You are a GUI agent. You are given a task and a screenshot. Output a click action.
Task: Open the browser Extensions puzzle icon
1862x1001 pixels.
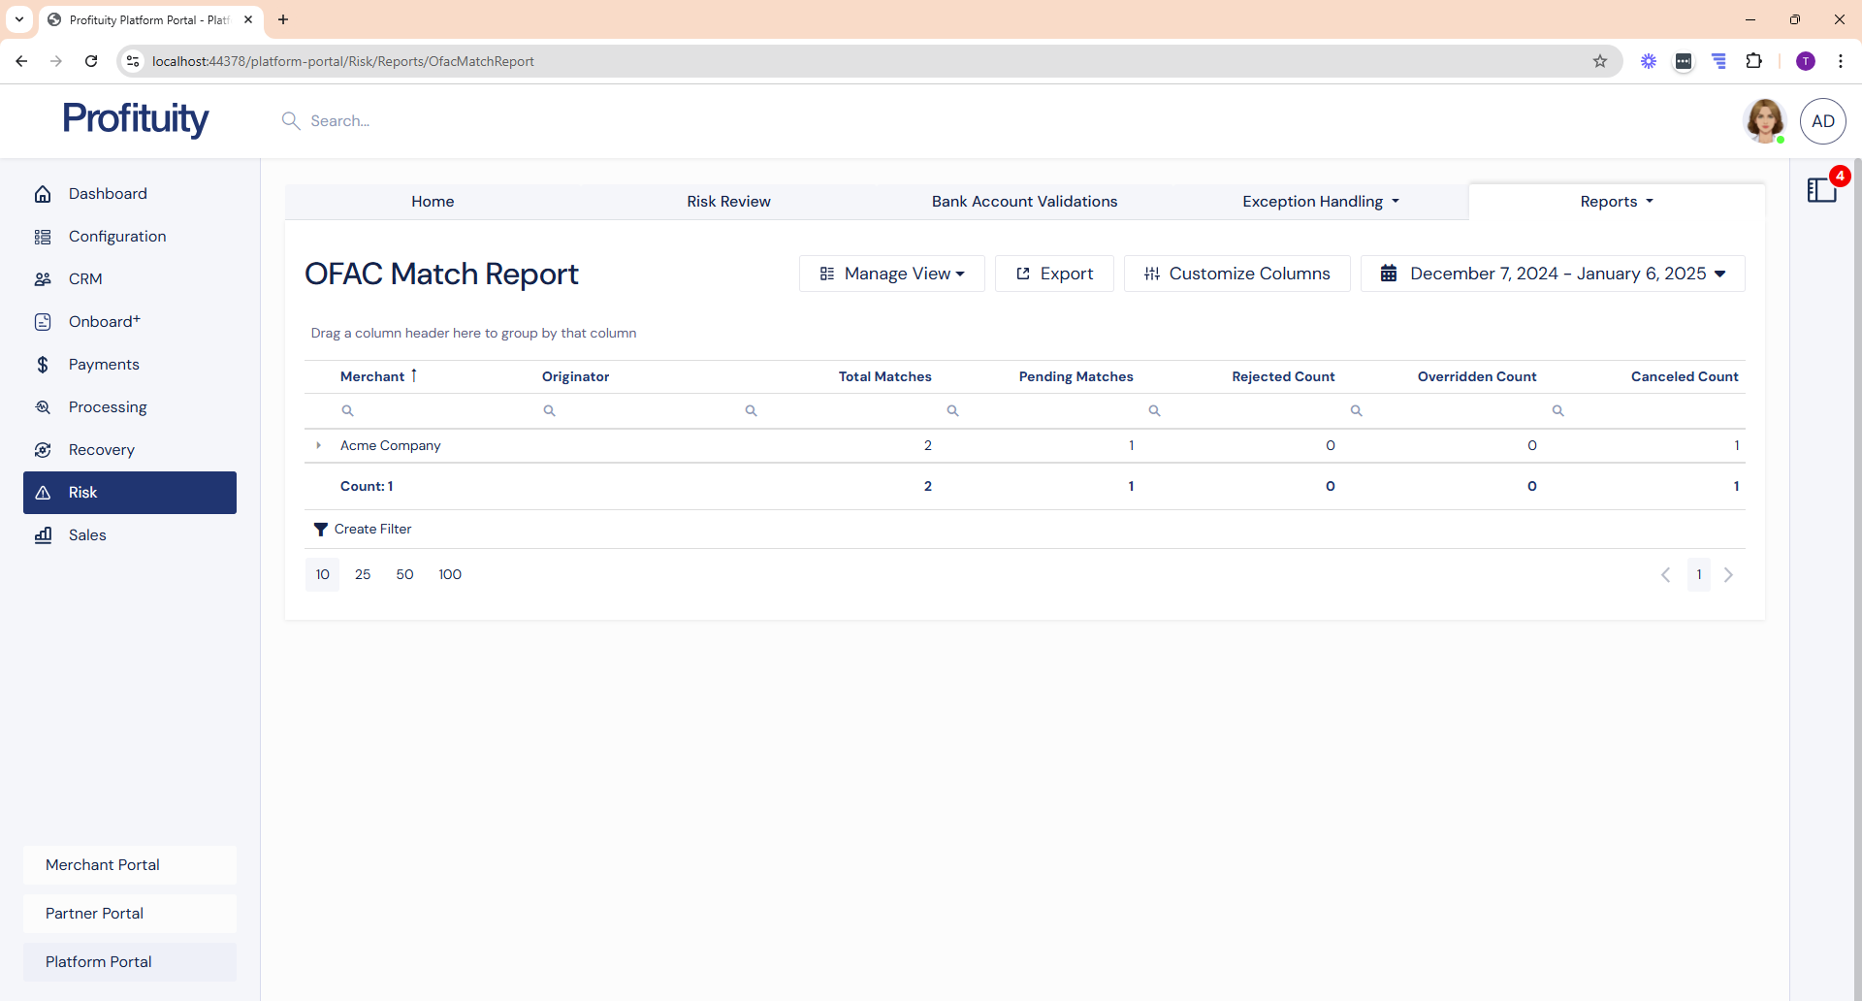(1753, 61)
